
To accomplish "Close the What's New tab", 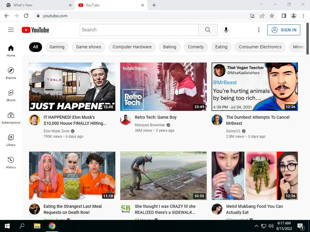I will tap(70, 5).
